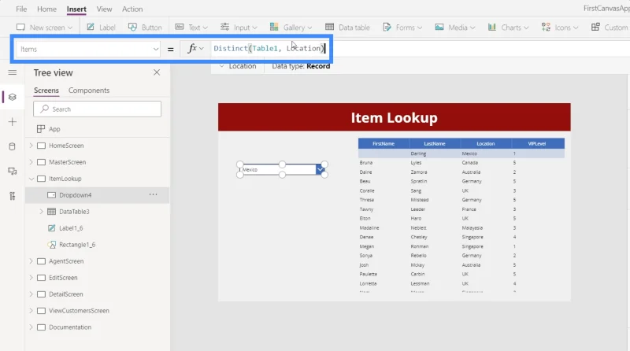Image resolution: width=630 pixels, height=351 pixels.
Task: Open the Mexico dropdown arrow on canvas
Action: pyautogui.click(x=320, y=169)
